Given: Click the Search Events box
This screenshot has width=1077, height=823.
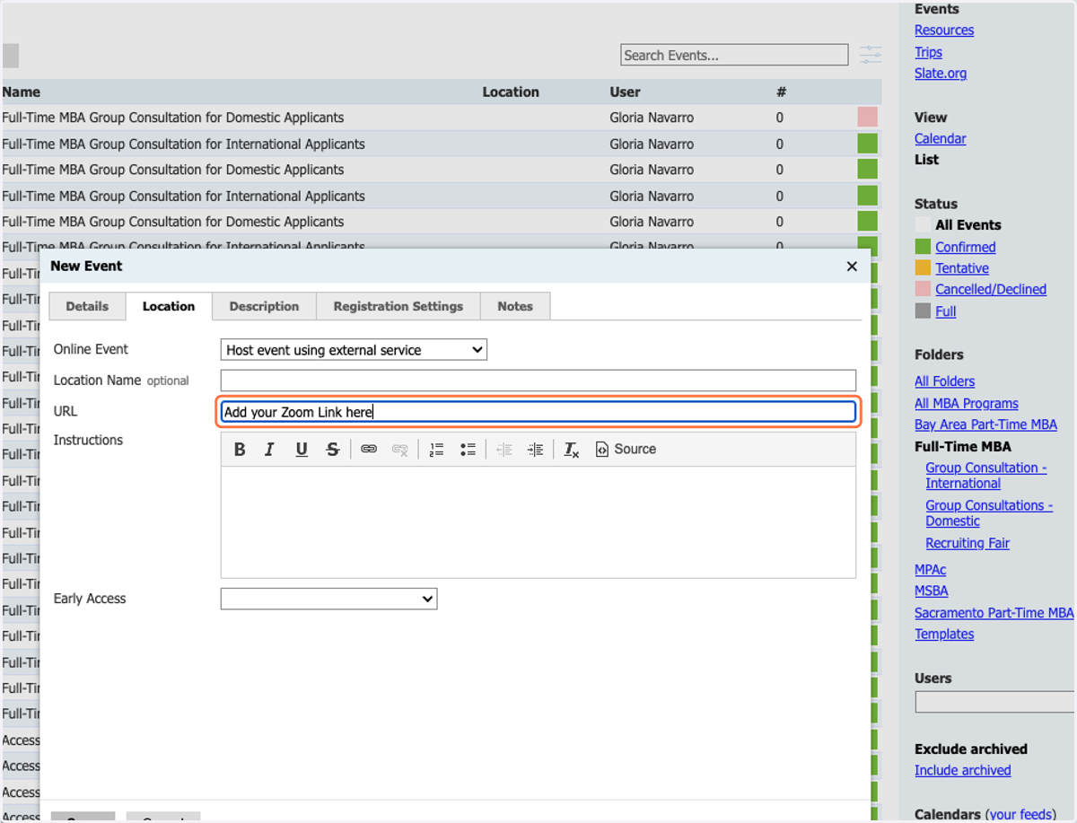Looking at the screenshot, I should pyautogui.click(x=734, y=56).
